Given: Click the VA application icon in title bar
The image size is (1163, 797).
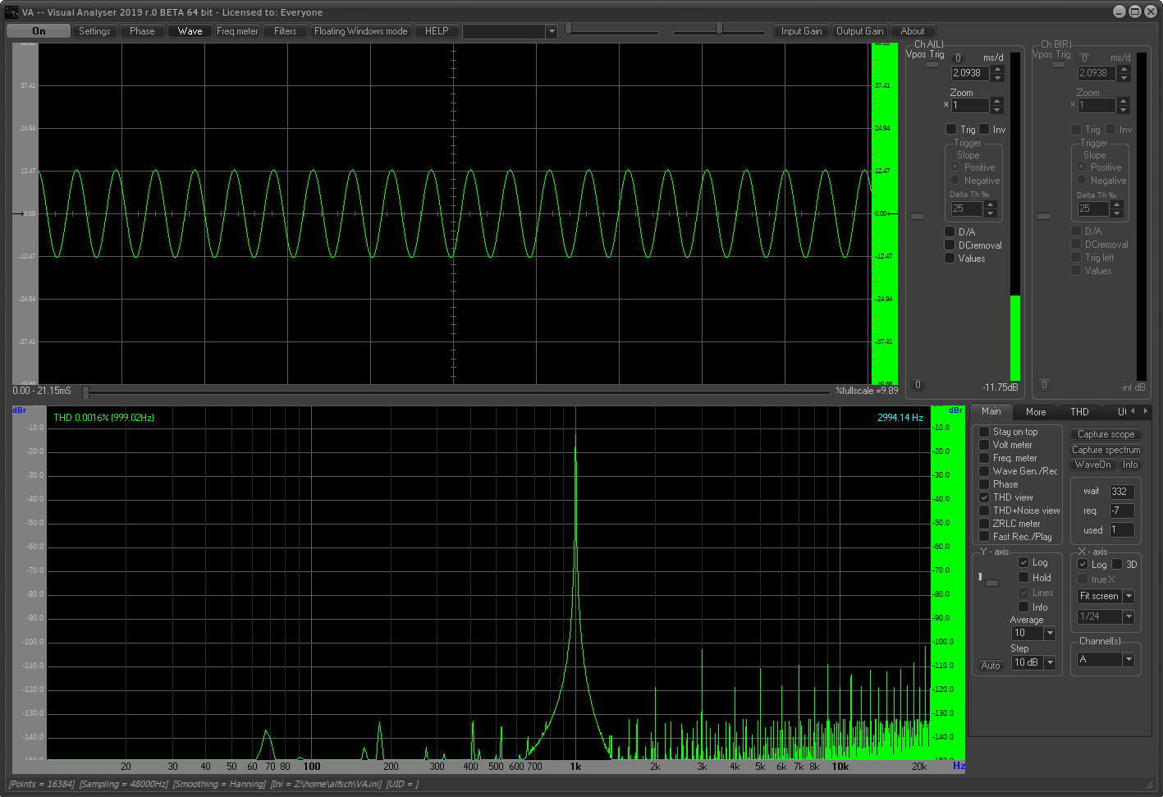Looking at the screenshot, I should coord(11,12).
